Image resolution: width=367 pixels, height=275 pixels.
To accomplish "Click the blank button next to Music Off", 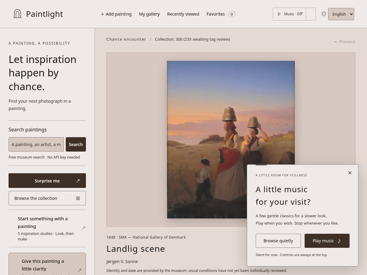I will 311,14.
